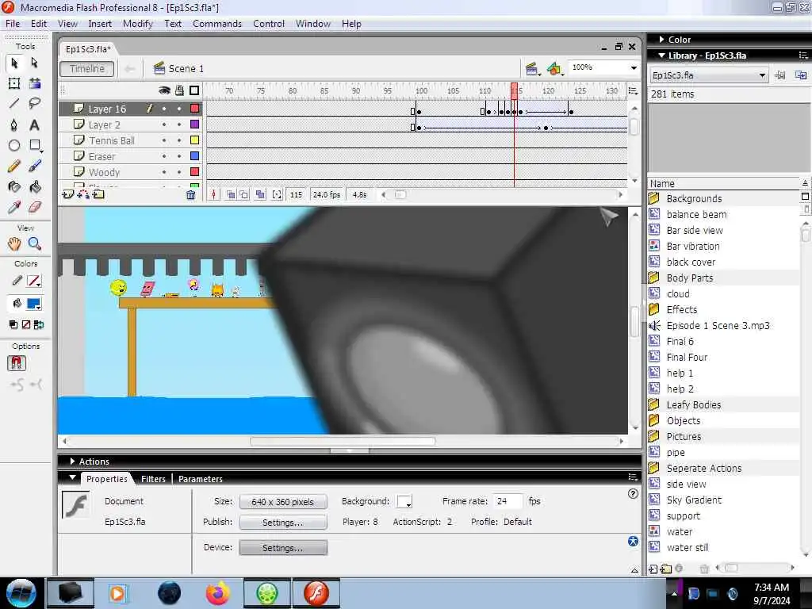812x609 pixels.
Task: Select the Oval tool
Action: point(14,146)
